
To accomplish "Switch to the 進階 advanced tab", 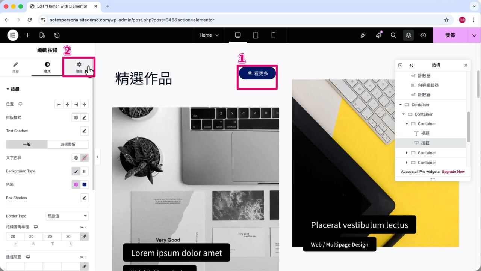I will pos(79,67).
